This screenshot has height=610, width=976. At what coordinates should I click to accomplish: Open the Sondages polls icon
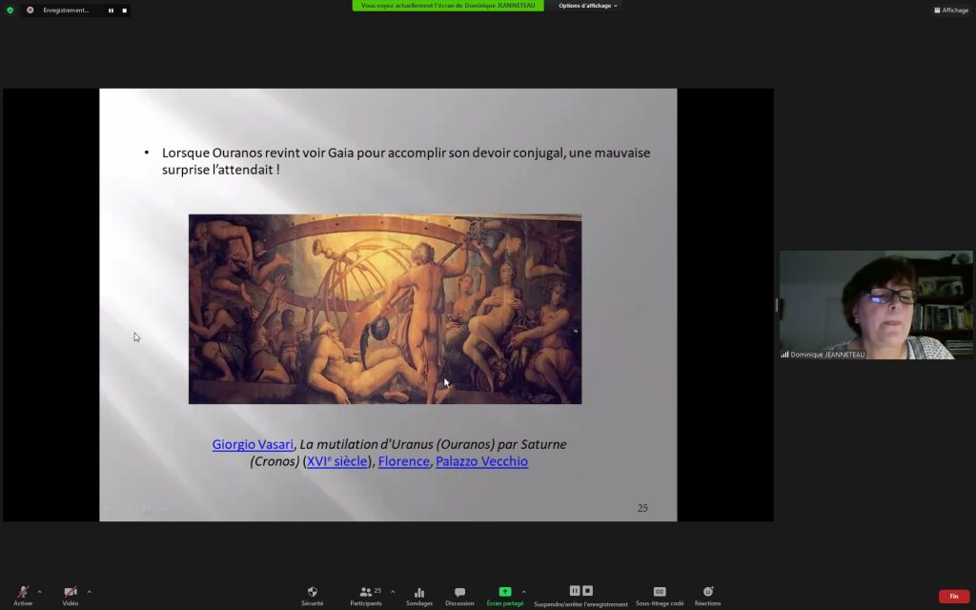[x=419, y=596]
